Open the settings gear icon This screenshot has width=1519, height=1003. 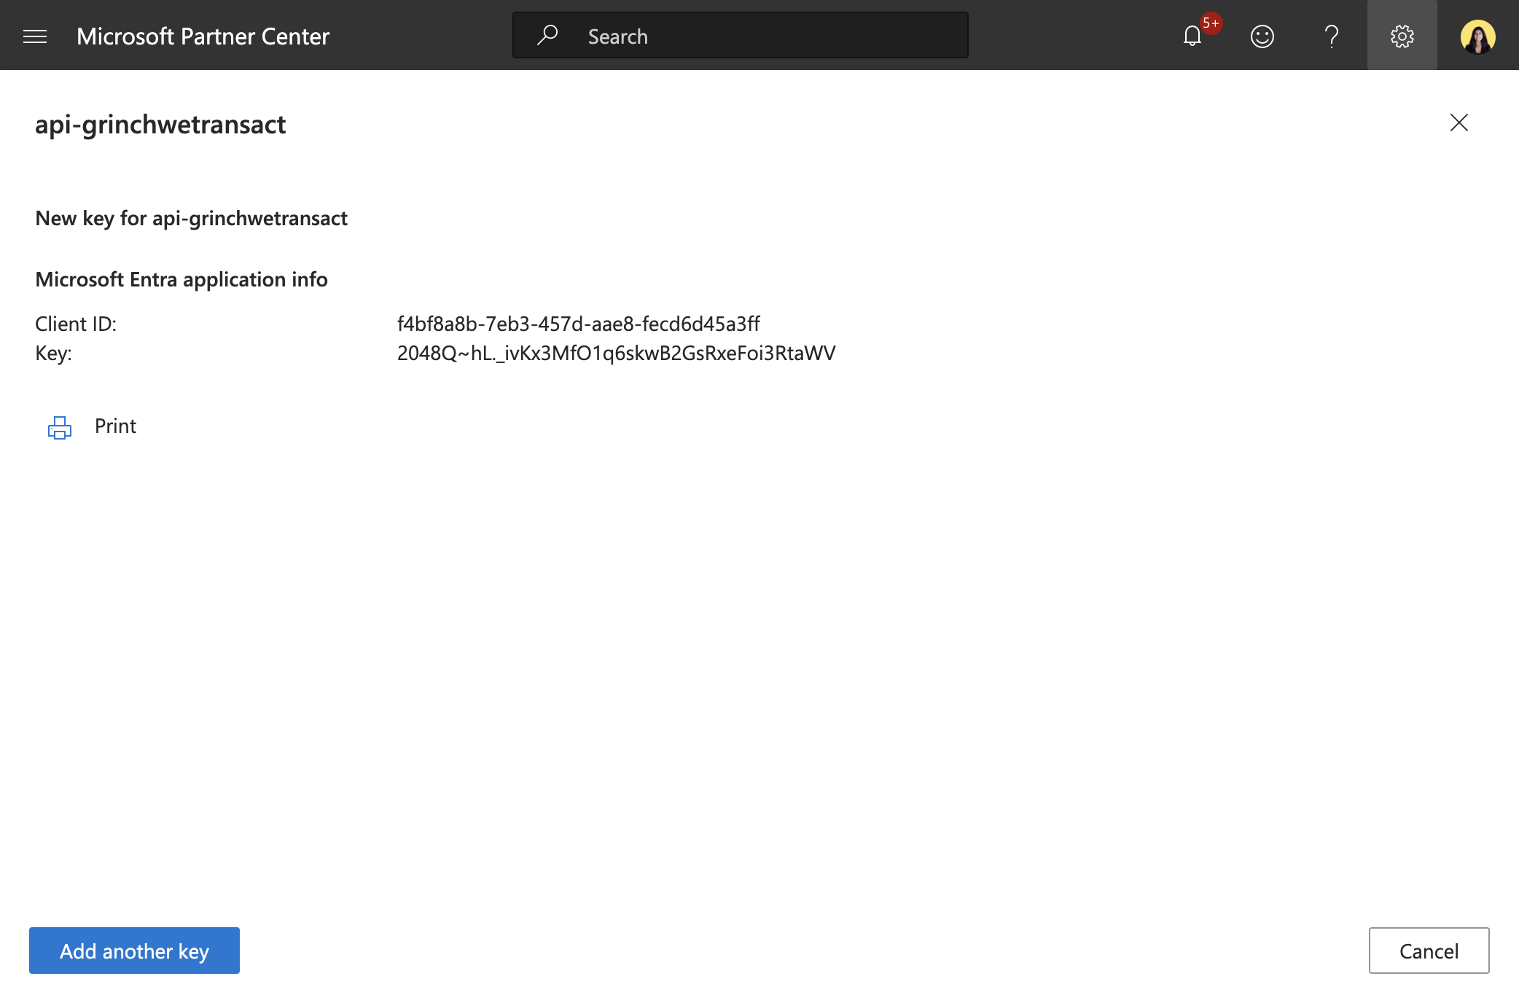1402,36
